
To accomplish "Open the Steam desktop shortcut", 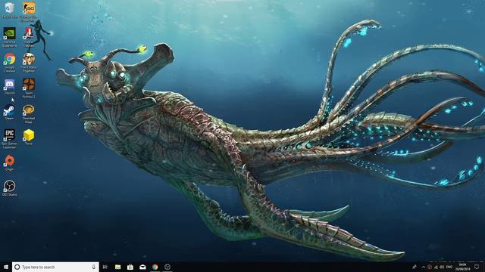I will (9, 112).
